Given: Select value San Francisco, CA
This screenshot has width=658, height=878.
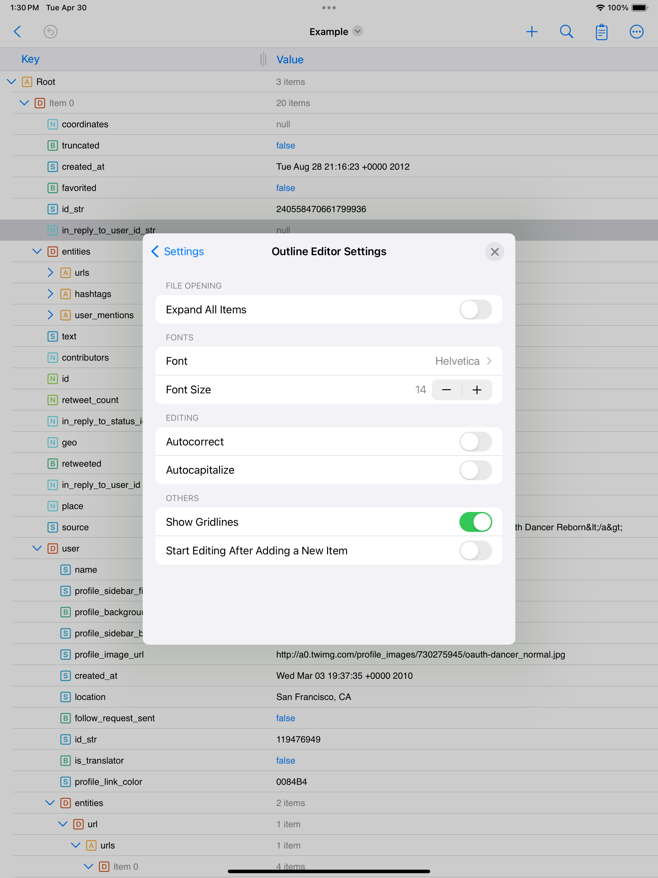Looking at the screenshot, I should point(314,697).
